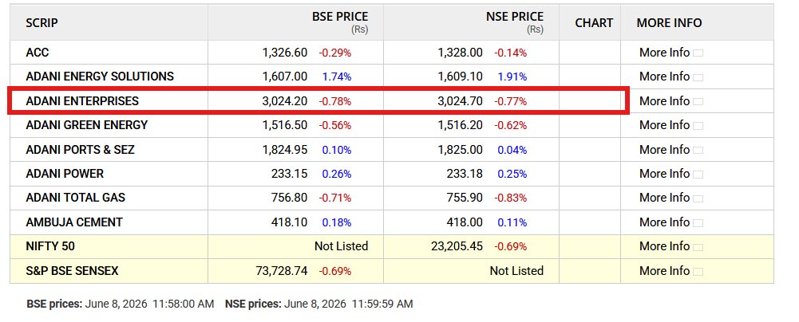799x322 pixels.
Task: Select the S&P BSE SENSEX index name
Action: pyautogui.click(x=72, y=271)
